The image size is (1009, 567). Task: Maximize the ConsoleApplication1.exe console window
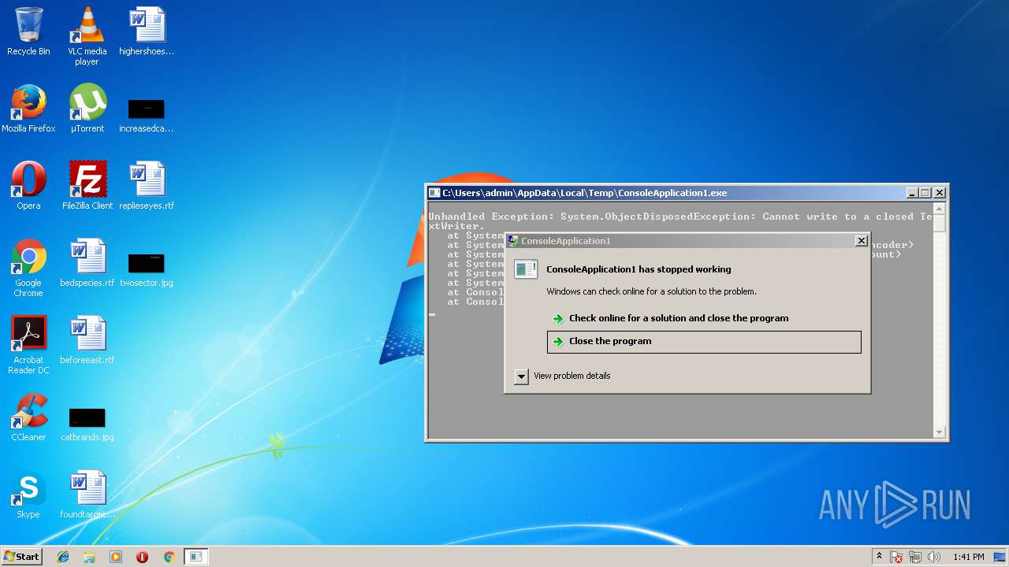[x=925, y=193]
